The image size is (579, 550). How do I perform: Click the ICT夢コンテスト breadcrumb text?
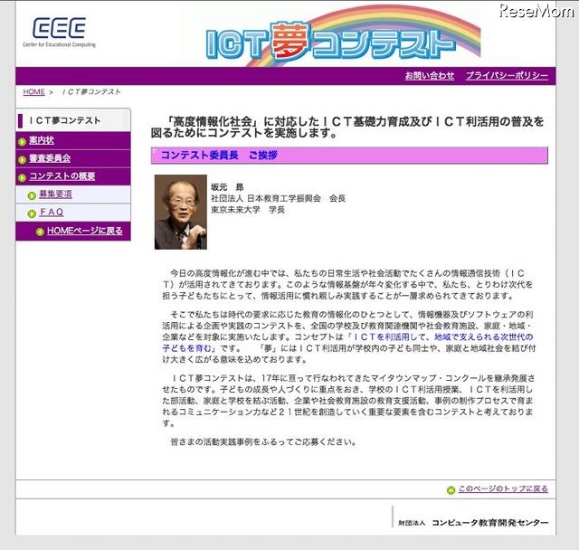[x=90, y=92]
